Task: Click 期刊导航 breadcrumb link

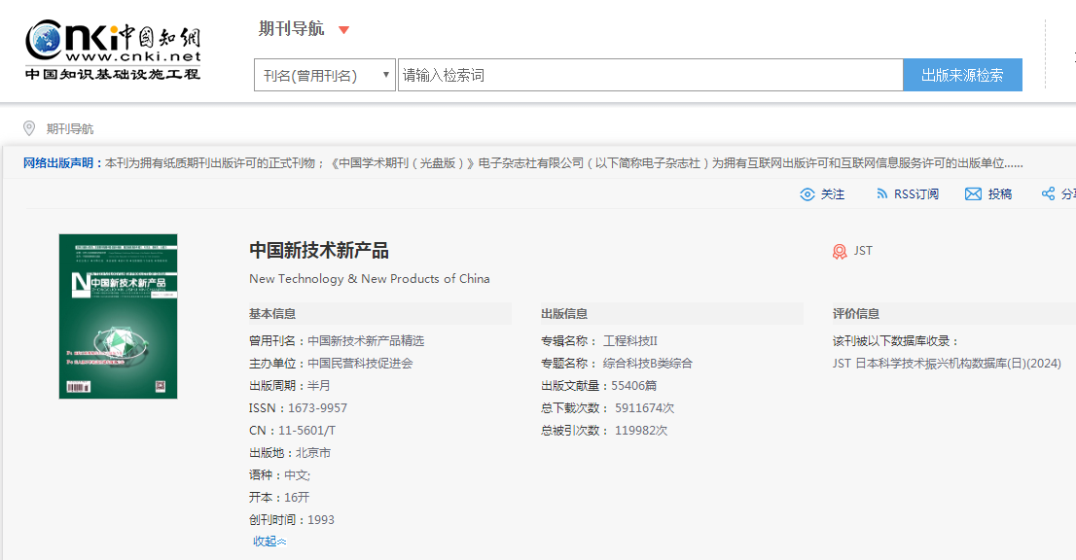Action: pos(70,128)
